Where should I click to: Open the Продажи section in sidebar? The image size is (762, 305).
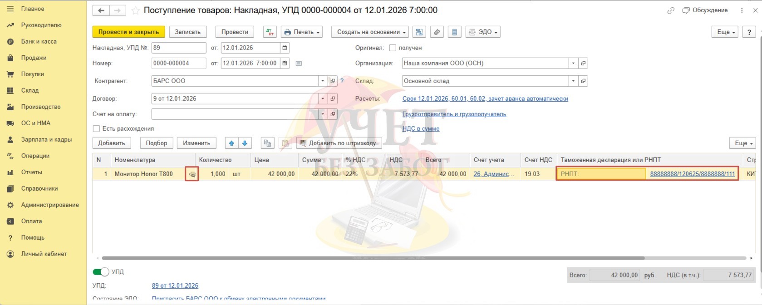click(34, 58)
